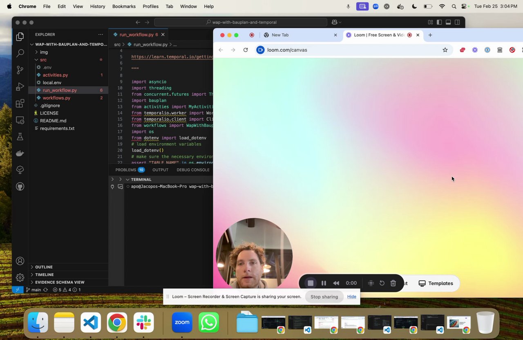Viewport: 523px width, 340px height.
Task: Toggle the secondary sidebar in VS Code
Action: tap(457, 22)
